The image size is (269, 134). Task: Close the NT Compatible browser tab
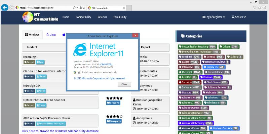point(124,8)
